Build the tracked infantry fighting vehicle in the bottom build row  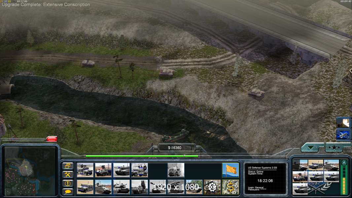click(x=103, y=187)
